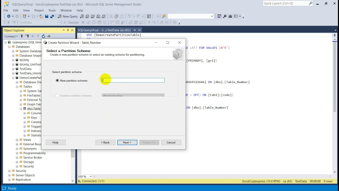Click Object Explorer Connect plug icon
This screenshot has width=339, height=191.
(22, 36)
